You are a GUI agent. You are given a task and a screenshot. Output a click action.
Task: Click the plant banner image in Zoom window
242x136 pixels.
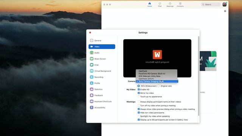coord(208,61)
